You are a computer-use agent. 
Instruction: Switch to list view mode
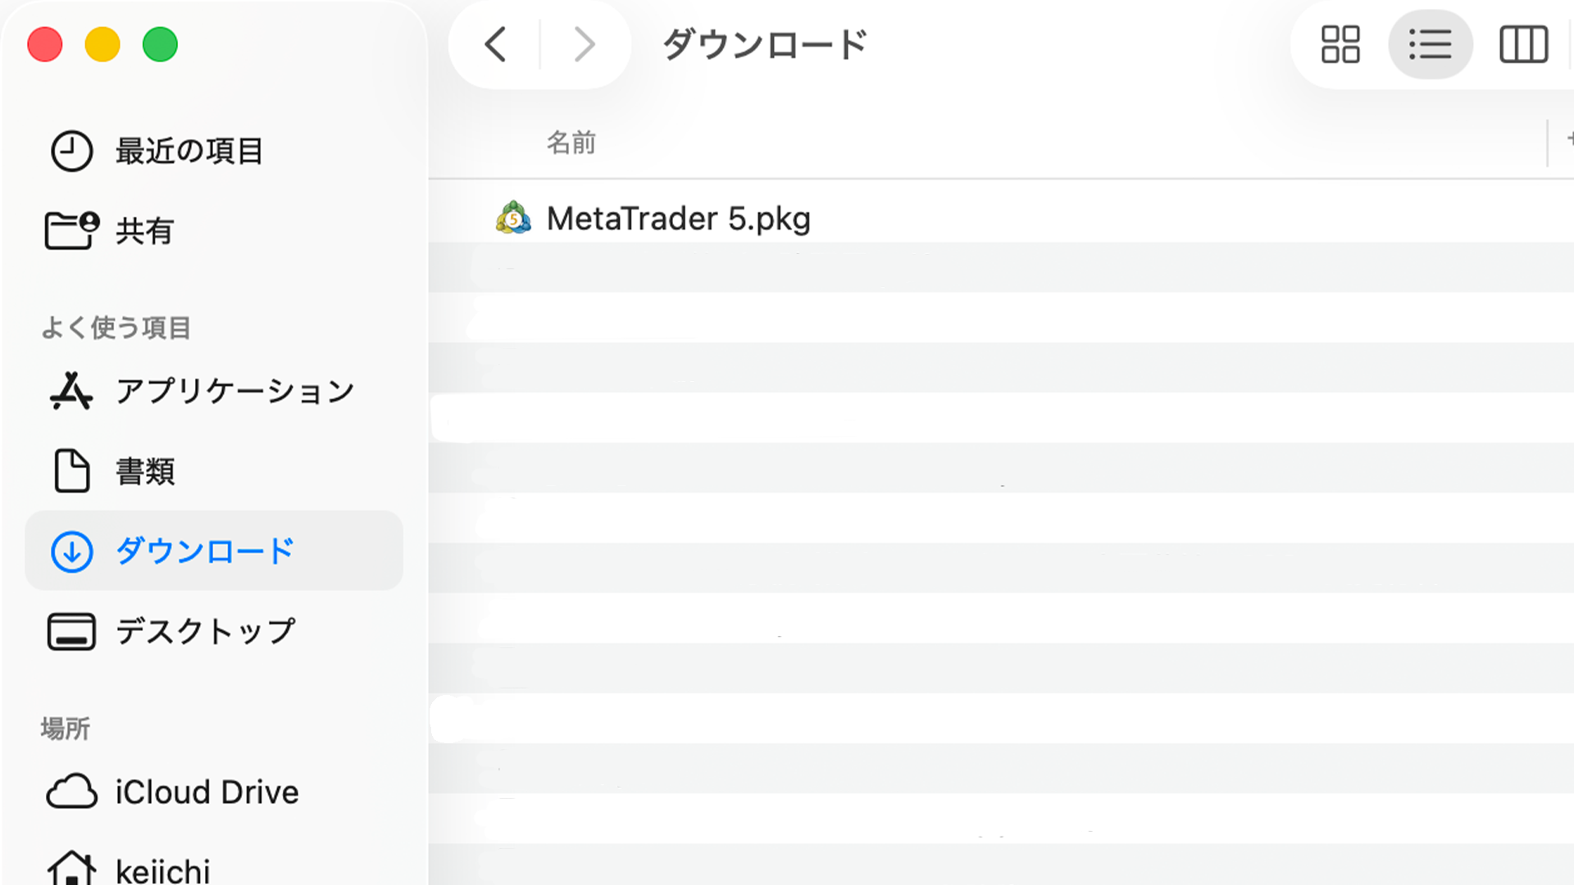pos(1430,44)
